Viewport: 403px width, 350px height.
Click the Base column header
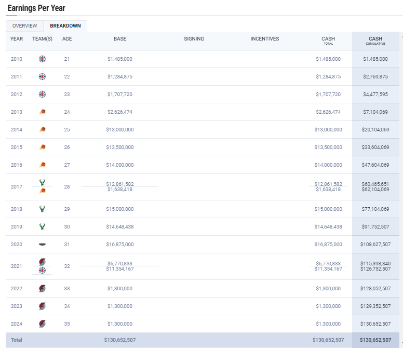tap(120, 39)
